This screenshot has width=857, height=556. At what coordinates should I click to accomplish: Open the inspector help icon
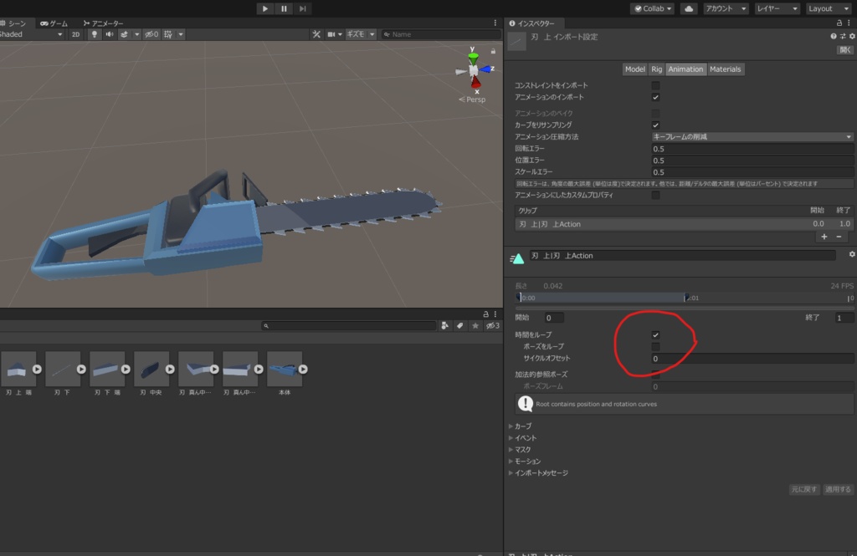click(833, 36)
